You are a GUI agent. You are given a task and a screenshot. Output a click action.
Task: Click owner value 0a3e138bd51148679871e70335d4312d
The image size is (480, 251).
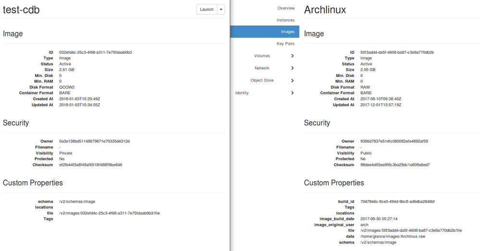pos(94,141)
